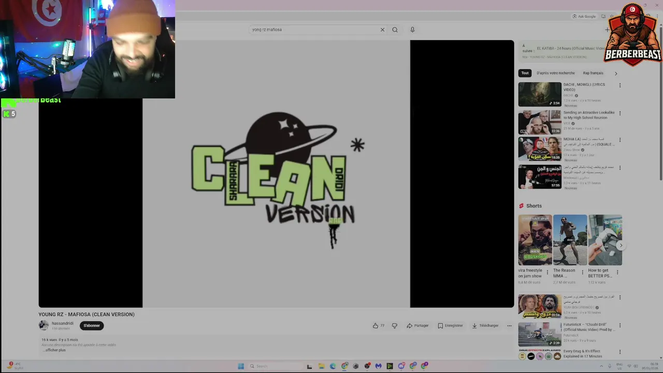Open File Explorer from taskbar
Image resolution: width=663 pixels, height=373 pixels.
tap(321, 366)
